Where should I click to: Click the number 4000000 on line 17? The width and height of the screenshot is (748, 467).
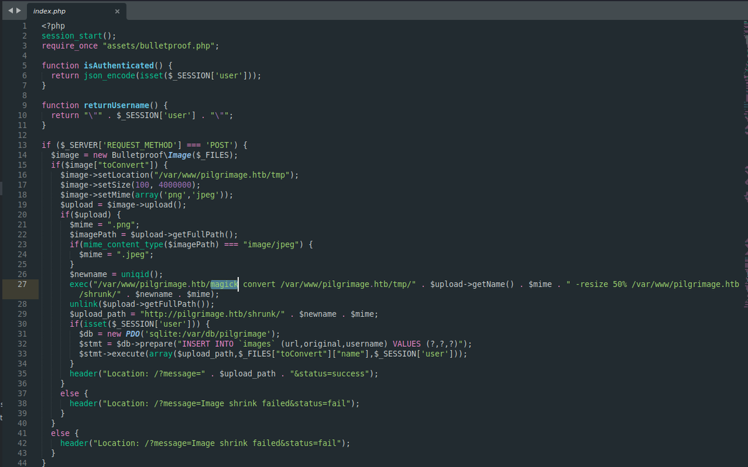175,185
